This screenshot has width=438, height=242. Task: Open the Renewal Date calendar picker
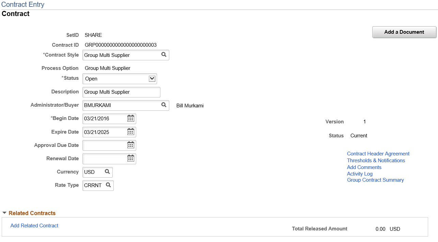coord(131,158)
